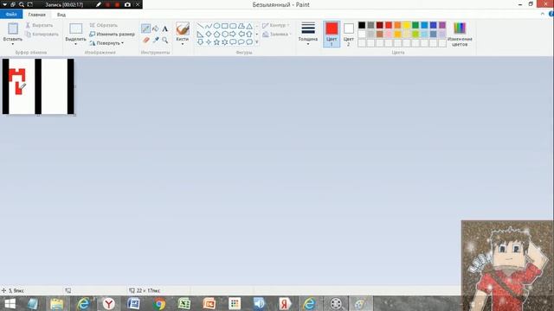This screenshot has width=554, height=311.
Task: Choose the Triangle shape
Action: [249, 26]
